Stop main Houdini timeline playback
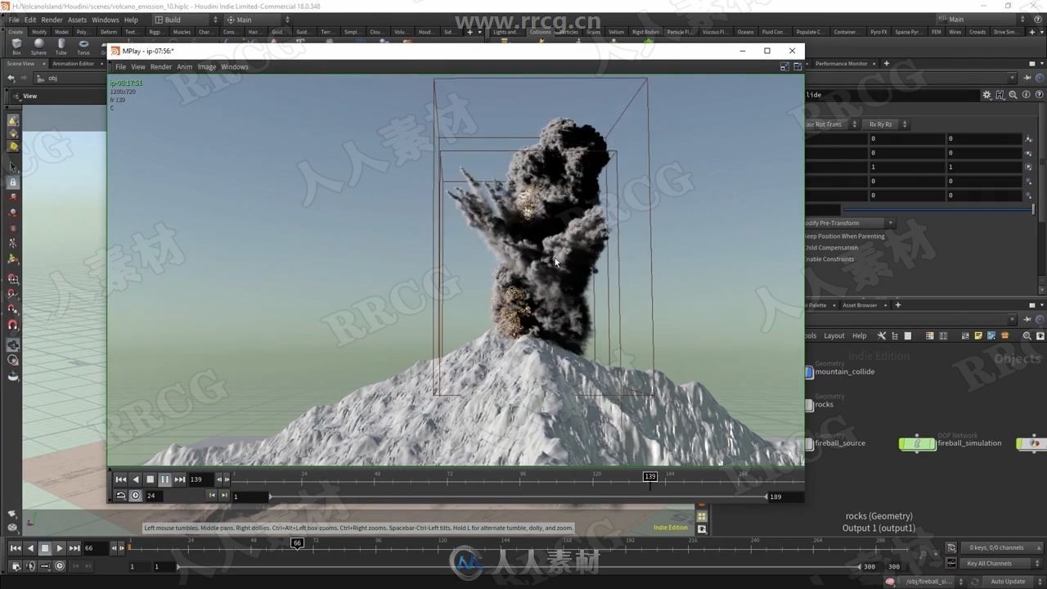 (45, 548)
